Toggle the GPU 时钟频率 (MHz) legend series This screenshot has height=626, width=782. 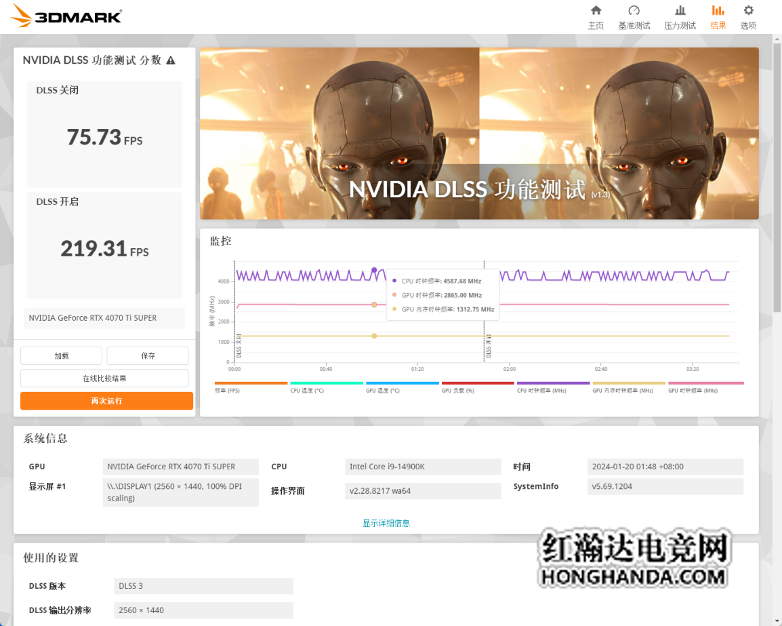coord(705,387)
